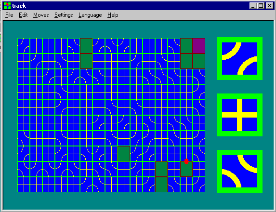The height and width of the screenshot is (212, 276).
Task: Click the track app icon in title bar
Action: (7, 6)
